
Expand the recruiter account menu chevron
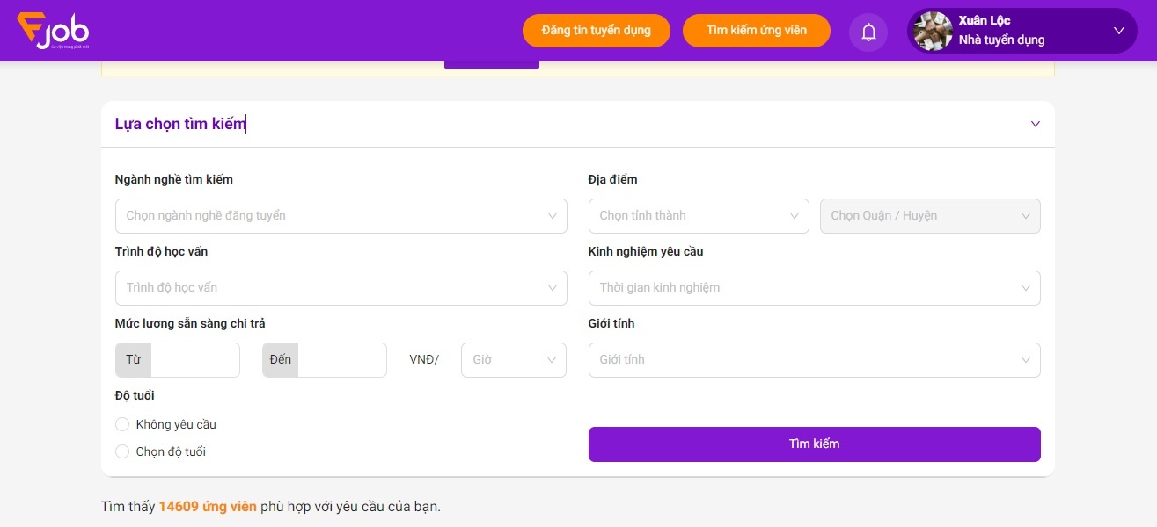click(1119, 31)
